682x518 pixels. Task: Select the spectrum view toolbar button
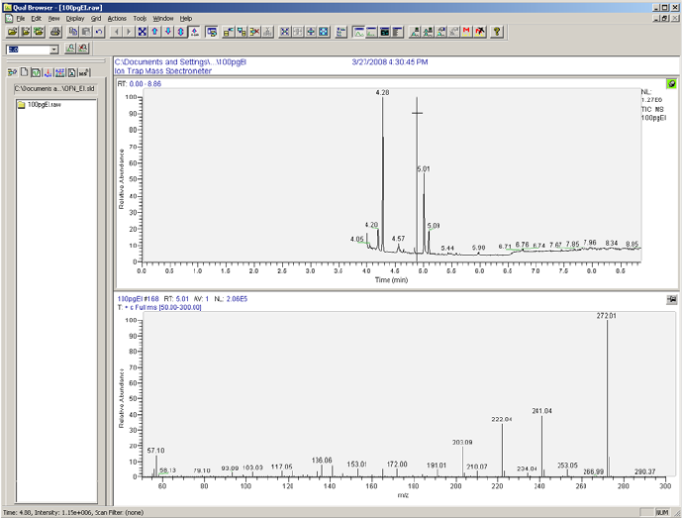pos(371,32)
